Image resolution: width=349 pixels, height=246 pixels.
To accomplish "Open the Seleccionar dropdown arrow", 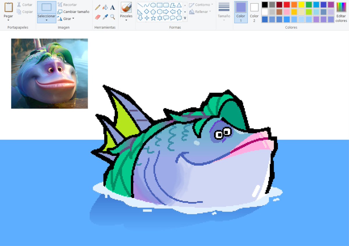I will (47, 20).
